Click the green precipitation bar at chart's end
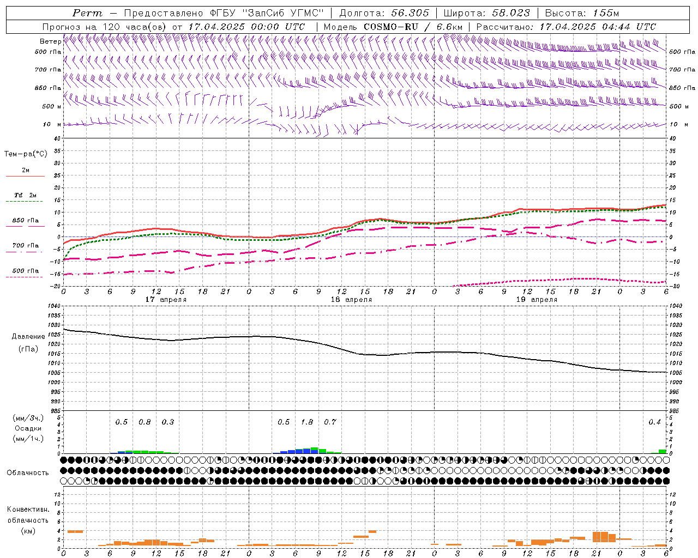Screen dimensions: 698x558 [x=662, y=451]
